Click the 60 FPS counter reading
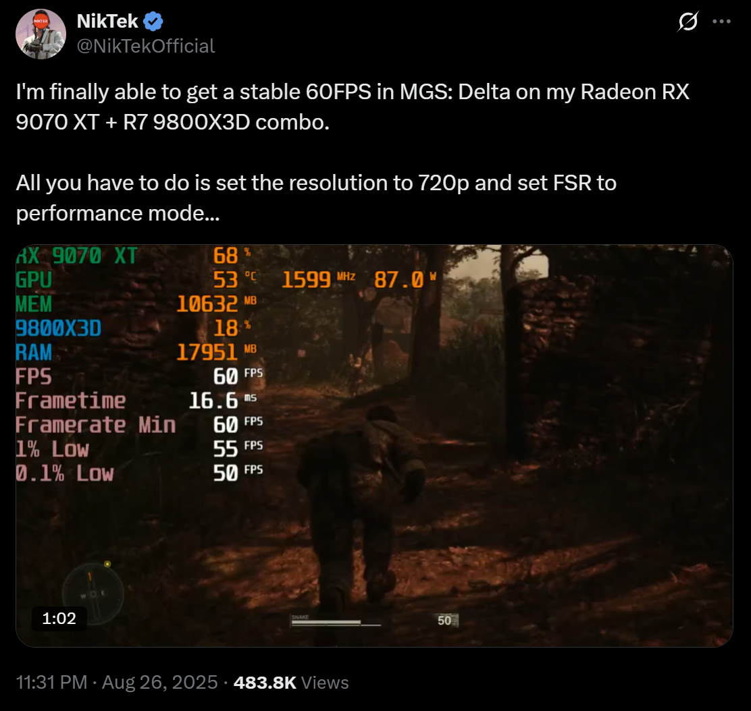Screen dimensions: 751x711 (238, 376)
